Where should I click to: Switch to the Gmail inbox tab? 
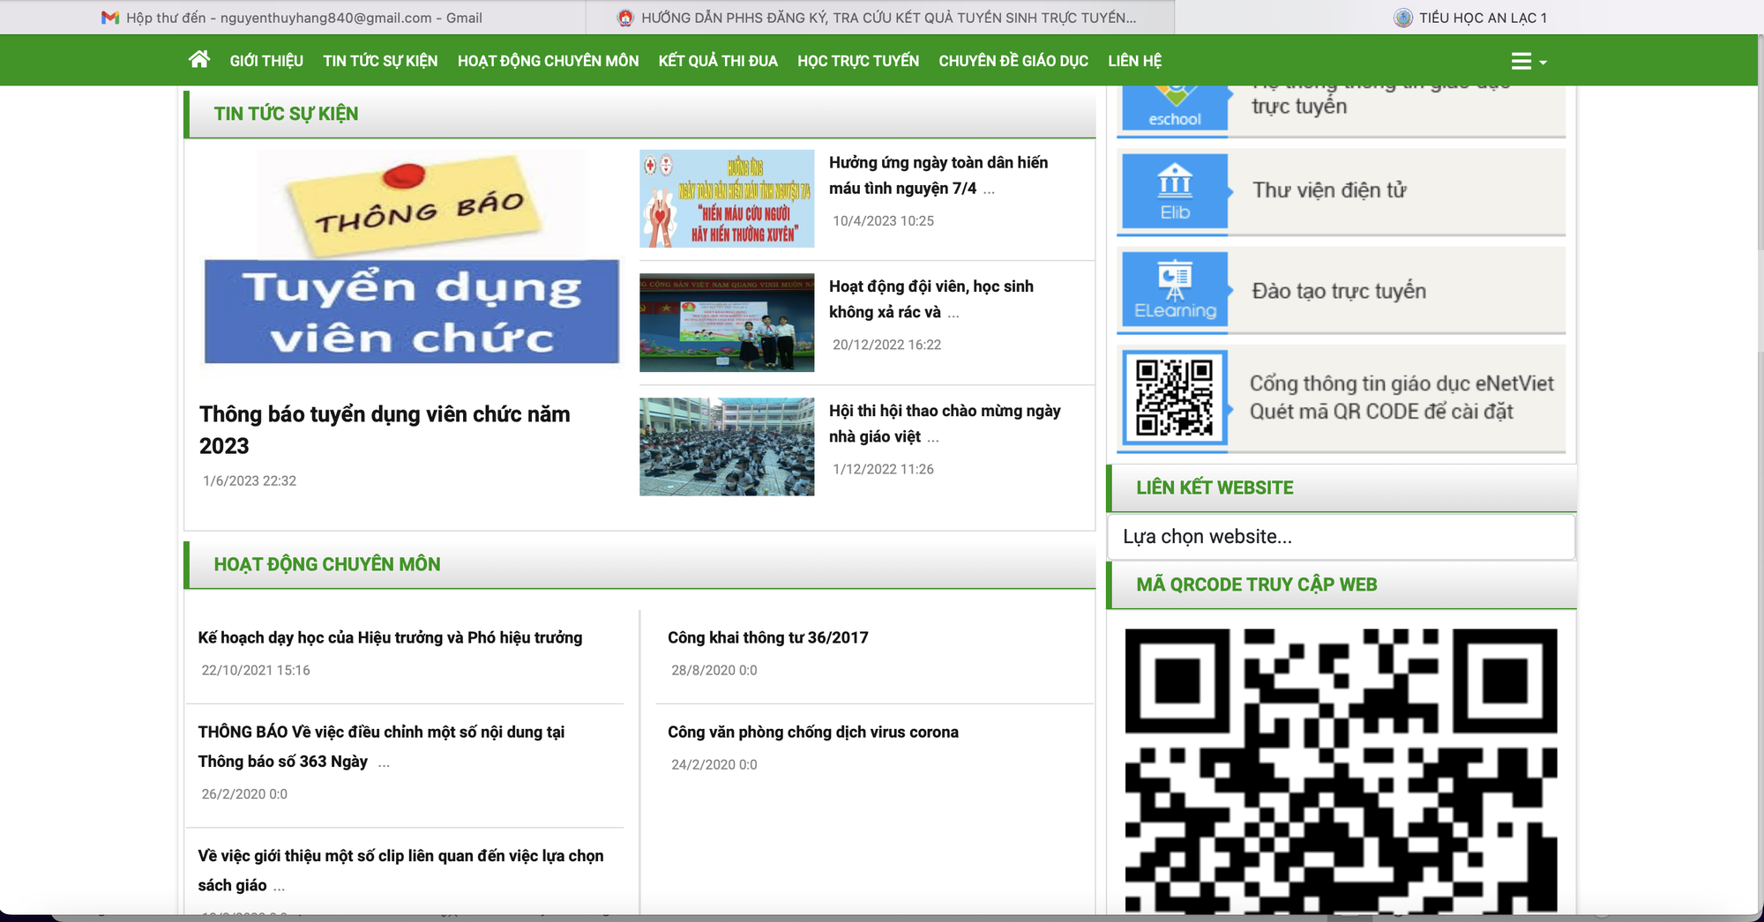293,18
